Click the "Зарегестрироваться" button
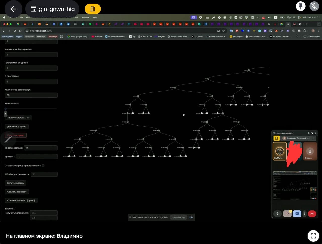 pos(18,118)
